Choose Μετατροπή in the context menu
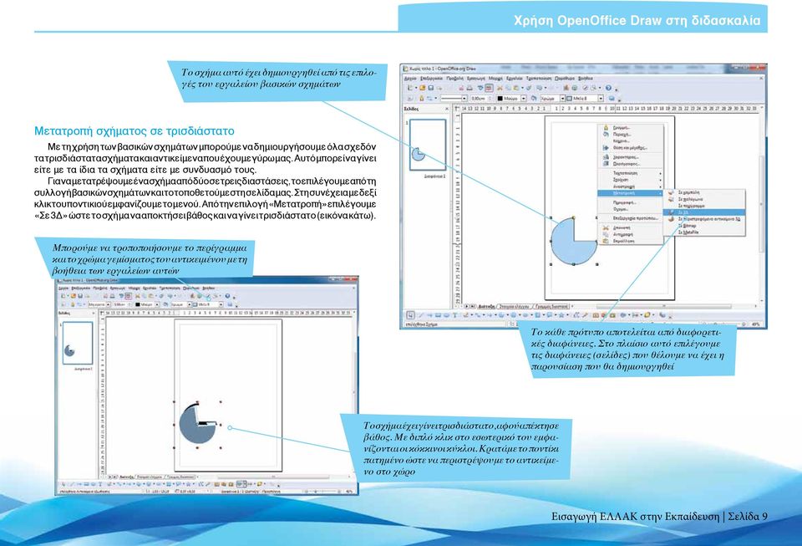 630,193
